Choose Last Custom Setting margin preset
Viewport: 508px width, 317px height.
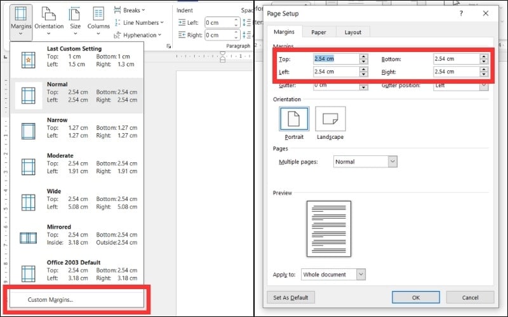click(77, 60)
